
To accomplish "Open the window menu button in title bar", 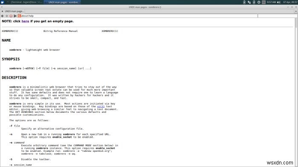I will coord(2,7).
